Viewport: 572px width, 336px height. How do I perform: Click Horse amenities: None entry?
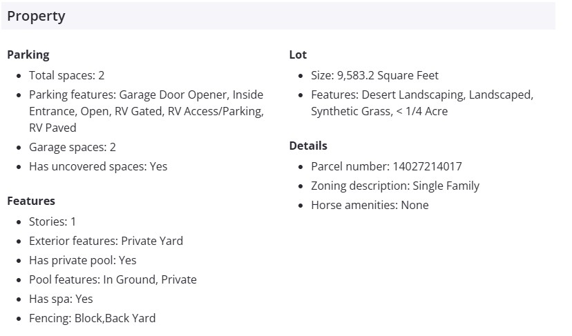coord(370,205)
